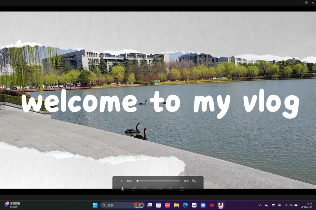Launch WPS Office from taskbar
This screenshot has width=316, height=210.
(212, 205)
